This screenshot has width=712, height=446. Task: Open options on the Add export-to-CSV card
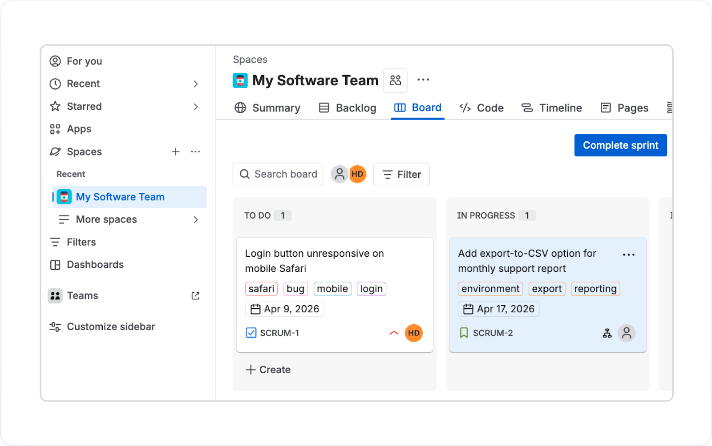(x=629, y=254)
